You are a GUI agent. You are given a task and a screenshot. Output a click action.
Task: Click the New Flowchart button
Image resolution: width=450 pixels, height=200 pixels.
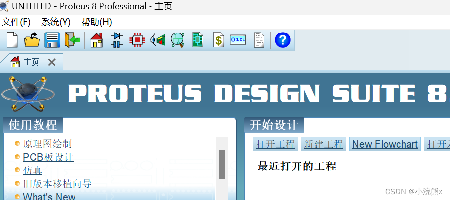[385, 144]
